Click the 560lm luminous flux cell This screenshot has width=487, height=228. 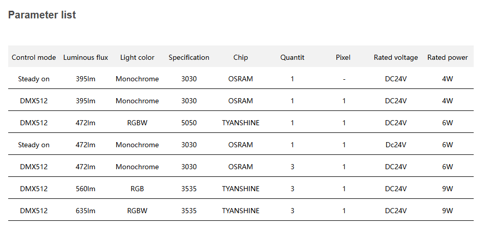point(86,189)
